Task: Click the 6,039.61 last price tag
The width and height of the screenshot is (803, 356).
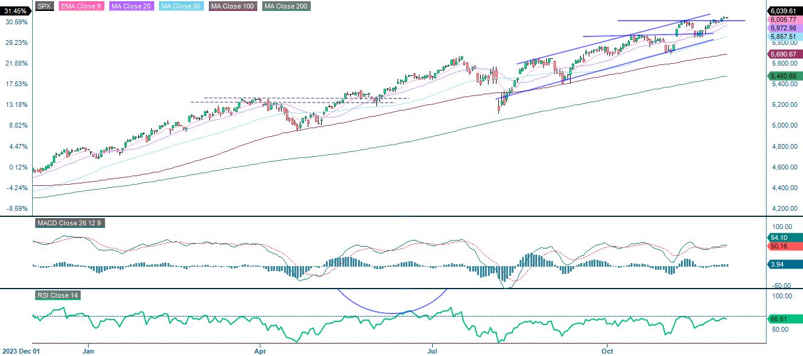Action: [785, 11]
